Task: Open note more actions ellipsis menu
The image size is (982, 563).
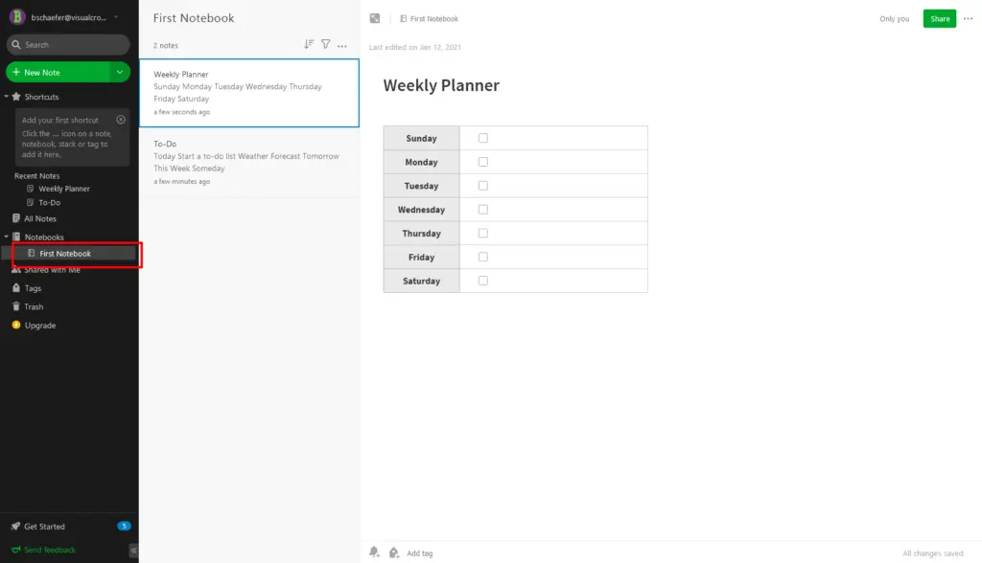Action: [968, 19]
